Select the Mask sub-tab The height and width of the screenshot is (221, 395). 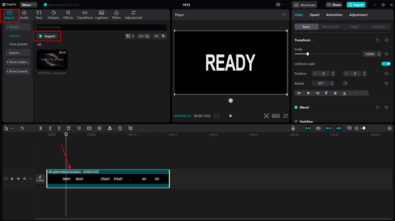point(355,27)
